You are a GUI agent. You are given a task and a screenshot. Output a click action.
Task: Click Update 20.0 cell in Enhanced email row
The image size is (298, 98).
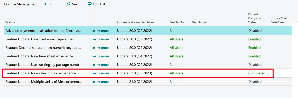(135, 39)
